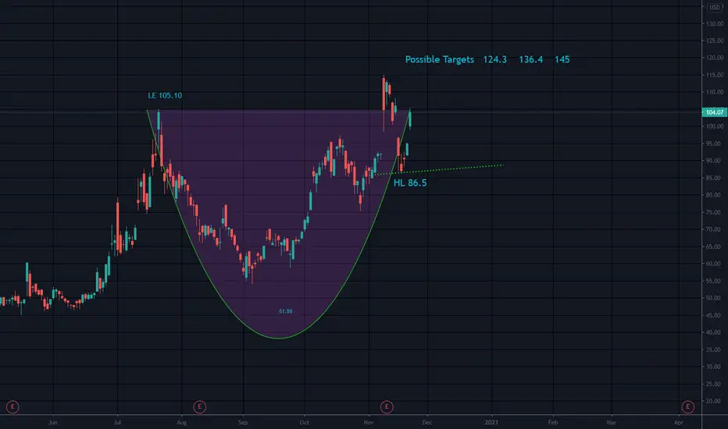Click the 115.00 price scale value
The width and height of the screenshot is (728, 429).
pos(715,75)
